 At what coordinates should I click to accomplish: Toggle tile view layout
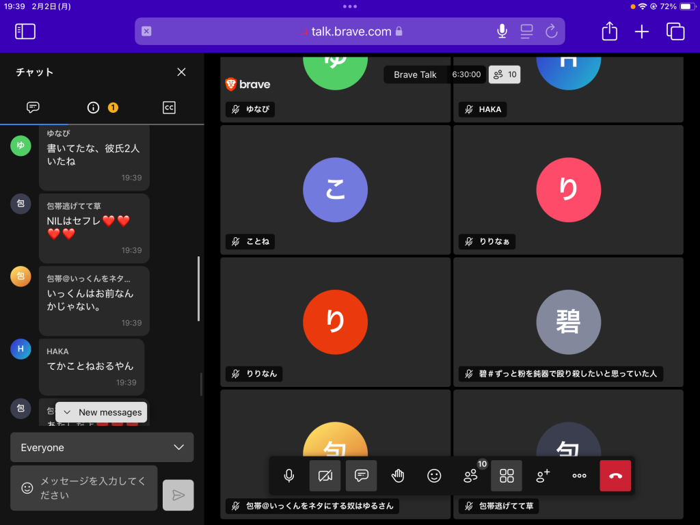[507, 476]
